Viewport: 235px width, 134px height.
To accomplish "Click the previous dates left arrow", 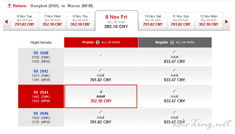I will pyautogui.click(x=6, y=22).
